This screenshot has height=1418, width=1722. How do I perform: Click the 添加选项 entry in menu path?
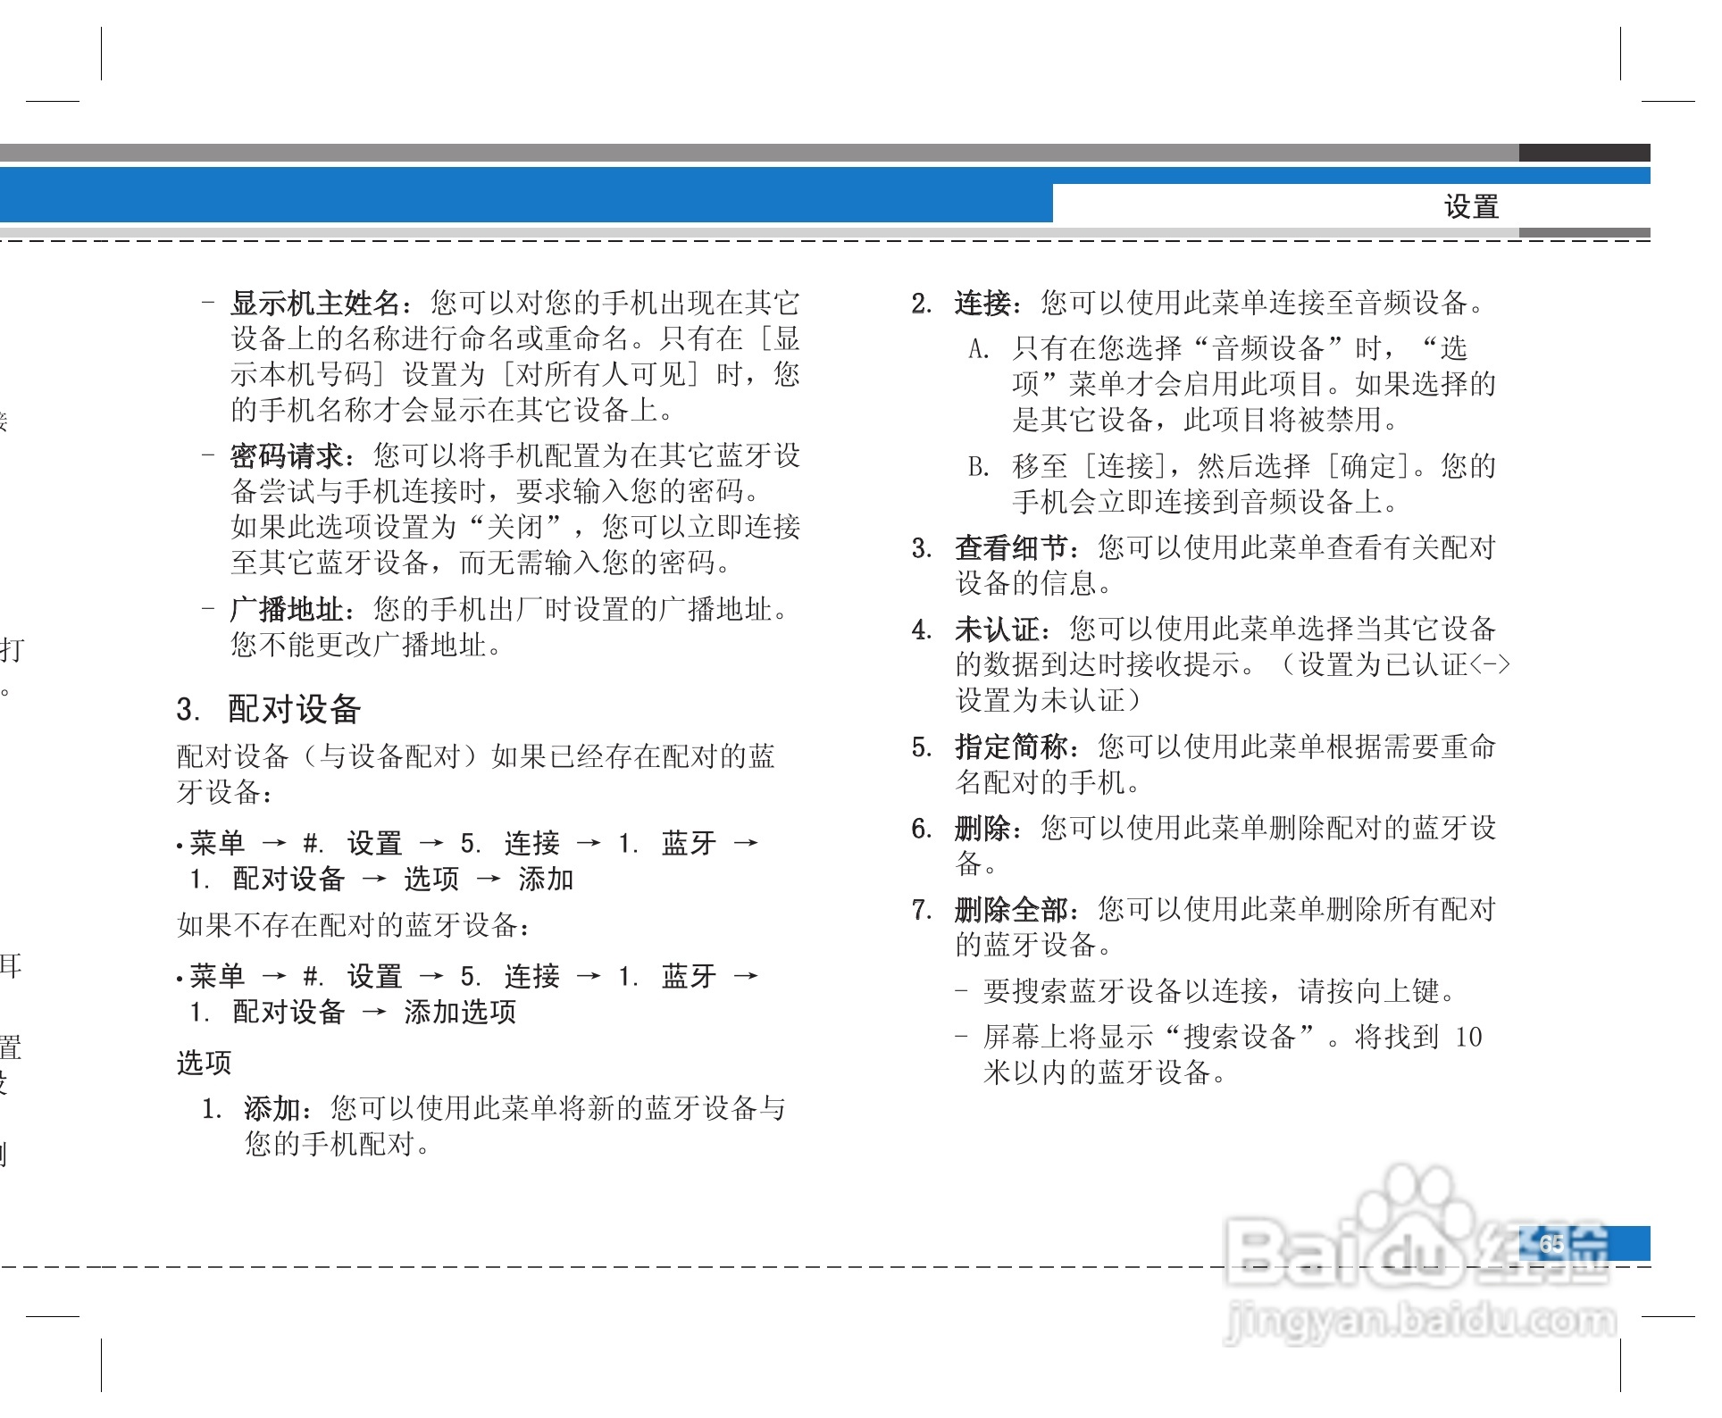pyautogui.click(x=461, y=1011)
